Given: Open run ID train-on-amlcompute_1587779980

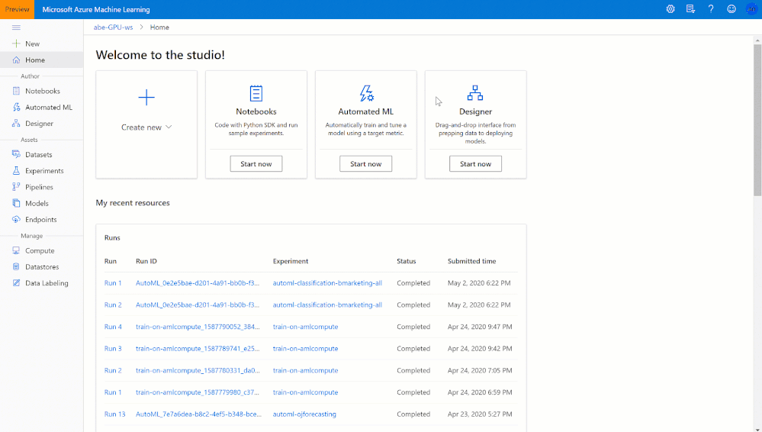Looking at the screenshot, I should pos(198,392).
